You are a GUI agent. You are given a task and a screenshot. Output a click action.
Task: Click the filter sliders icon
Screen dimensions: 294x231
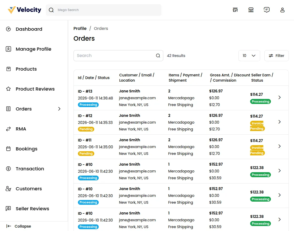tap(271, 56)
